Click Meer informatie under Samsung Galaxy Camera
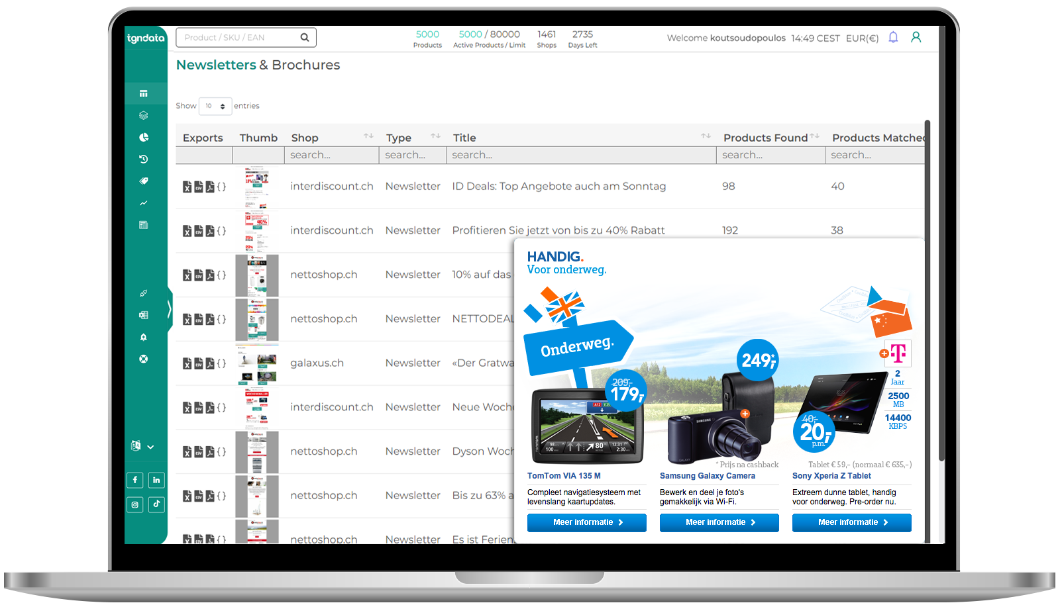This screenshot has height=603, width=1060. click(x=719, y=522)
